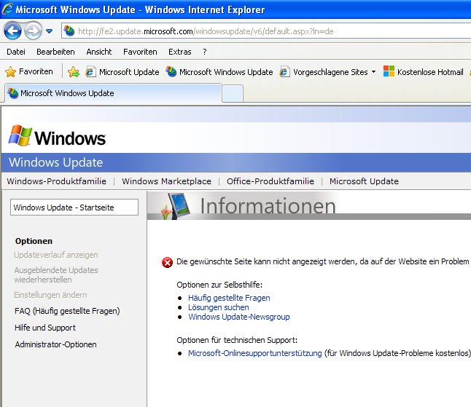Click the Windows logo flag

pos(20,135)
